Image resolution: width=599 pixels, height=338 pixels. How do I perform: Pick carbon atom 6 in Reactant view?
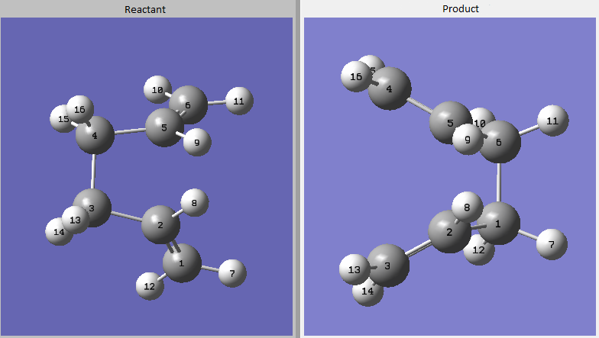coord(188,105)
